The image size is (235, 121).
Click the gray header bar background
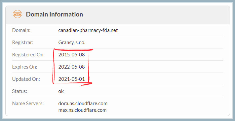150,15
